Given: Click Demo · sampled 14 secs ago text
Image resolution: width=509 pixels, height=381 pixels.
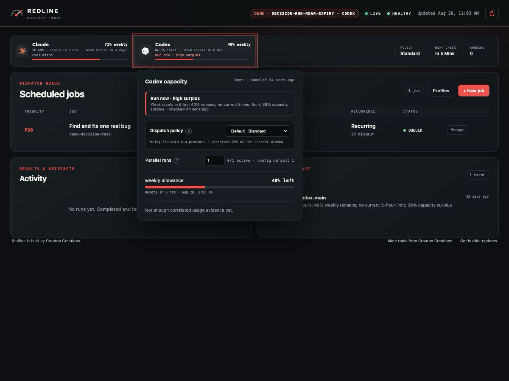Looking at the screenshot, I should click(x=264, y=80).
